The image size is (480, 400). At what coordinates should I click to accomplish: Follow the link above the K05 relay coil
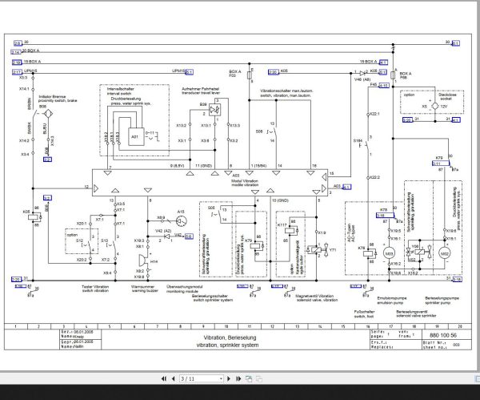point(47,198)
